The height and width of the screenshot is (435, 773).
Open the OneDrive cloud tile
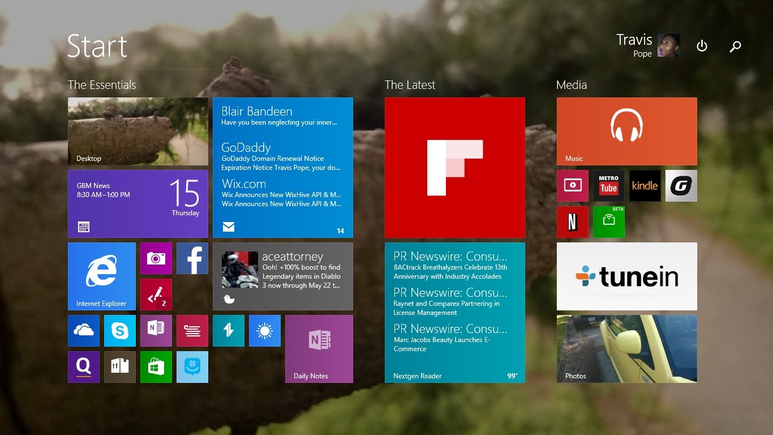pos(84,331)
